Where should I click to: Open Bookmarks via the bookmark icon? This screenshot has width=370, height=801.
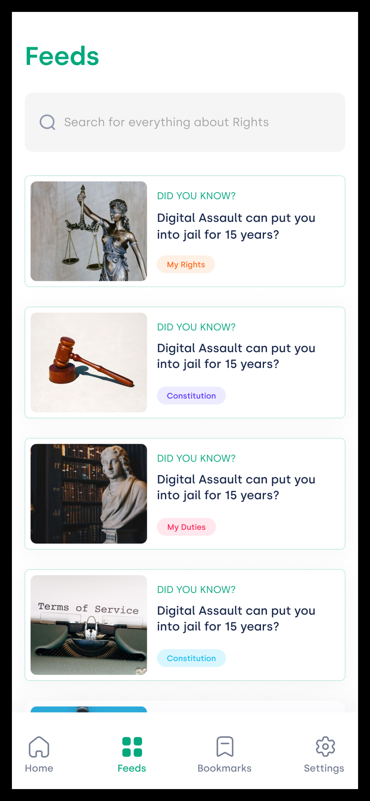(225, 746)
